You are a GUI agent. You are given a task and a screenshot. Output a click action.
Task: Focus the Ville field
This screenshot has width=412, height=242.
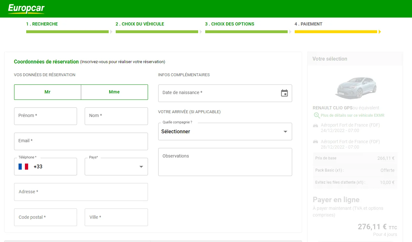click(x=116, y=217)
